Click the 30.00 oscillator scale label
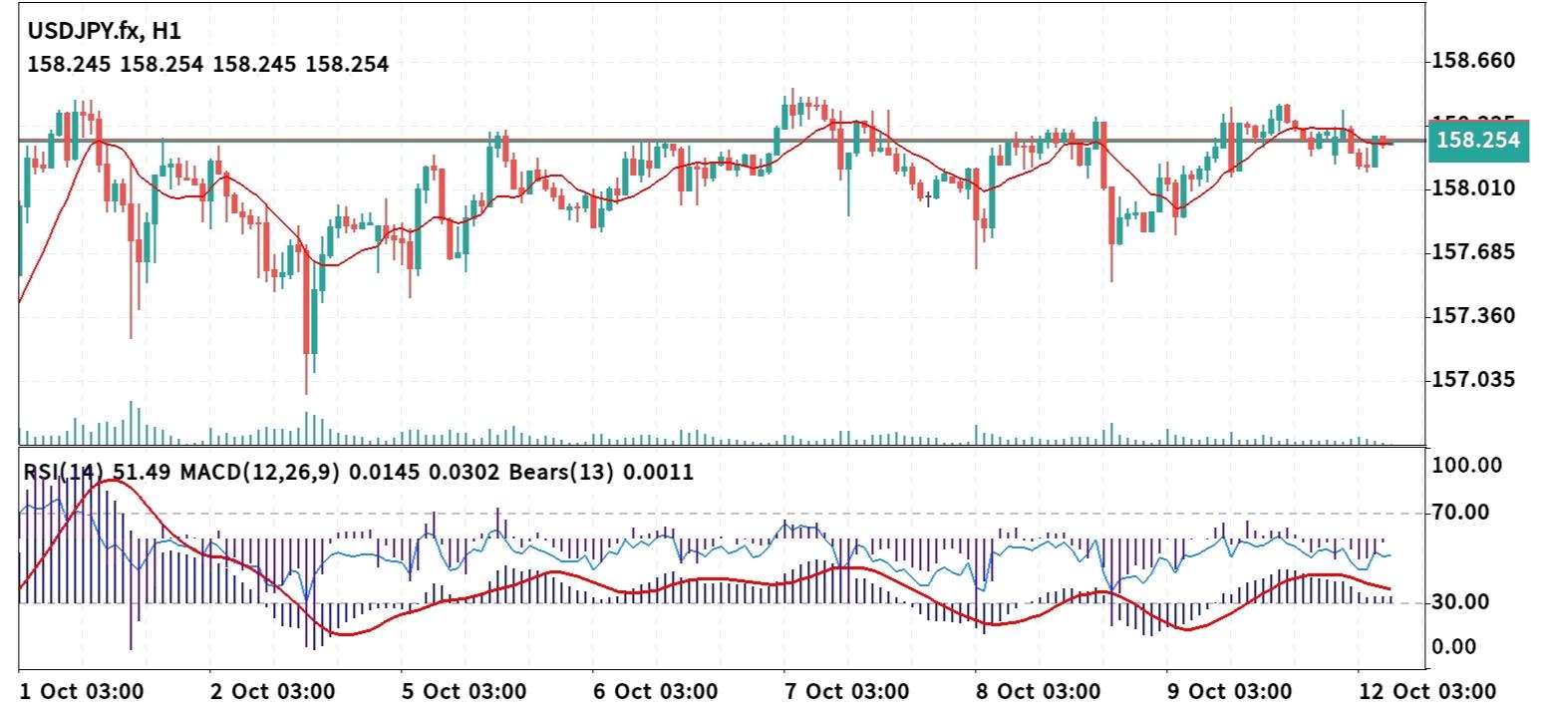This screenshot has height=718, width=1544. (1460, 602)
